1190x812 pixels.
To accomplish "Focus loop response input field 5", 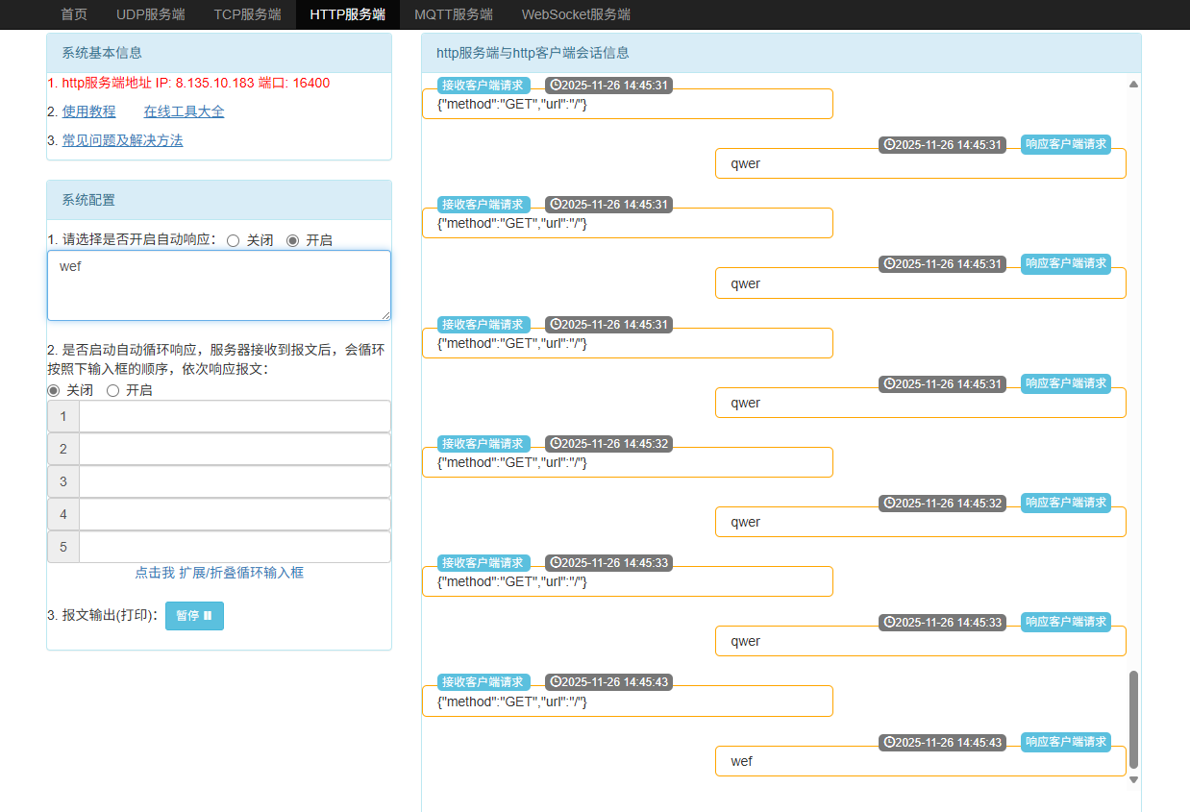I will pyautogui.click(x=235, y=548).
